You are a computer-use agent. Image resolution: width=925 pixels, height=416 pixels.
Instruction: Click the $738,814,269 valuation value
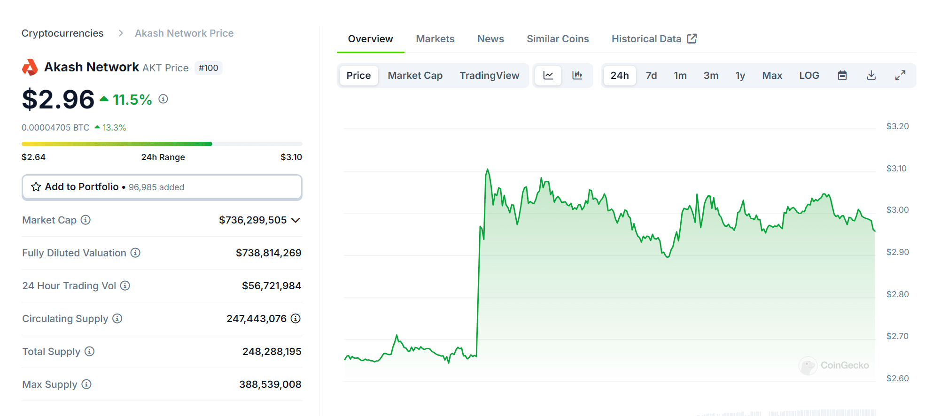point(269,253)
